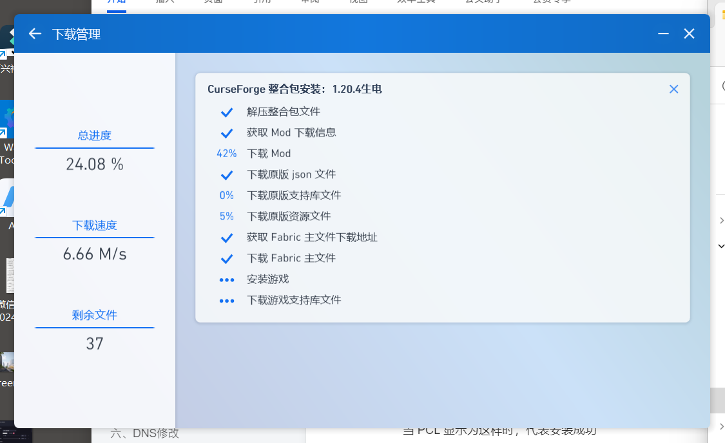Click the checkmark next to 获取 Mod 下载信息
Viewport: 725px width, 443px height.
pos(226,133)
